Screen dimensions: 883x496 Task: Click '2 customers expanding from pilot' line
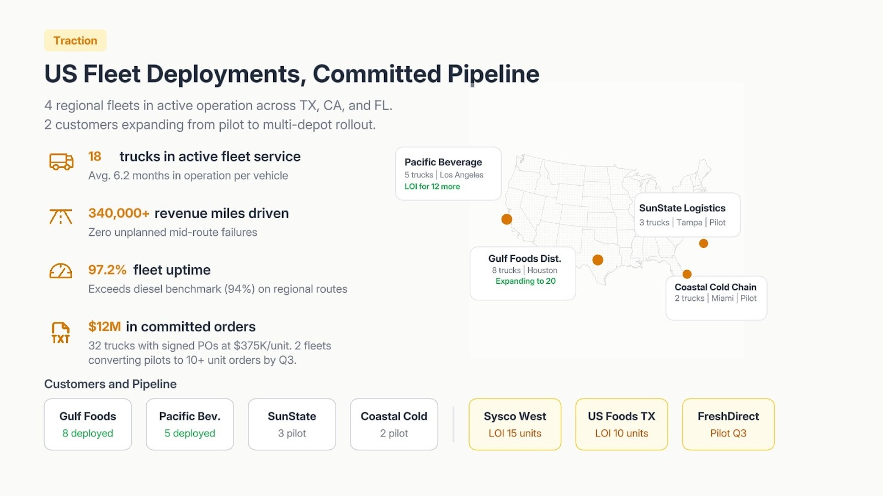pos(210,125)
